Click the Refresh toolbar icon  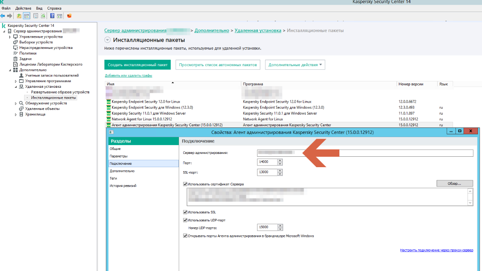tap(43, 16)
